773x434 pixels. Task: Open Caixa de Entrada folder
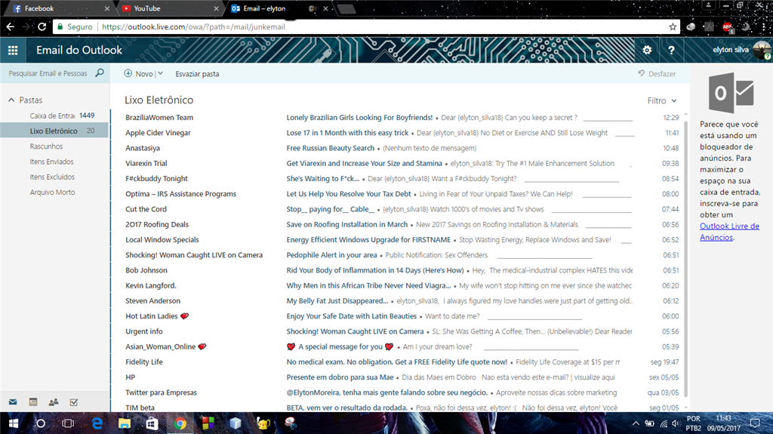(x=54, y=115)
